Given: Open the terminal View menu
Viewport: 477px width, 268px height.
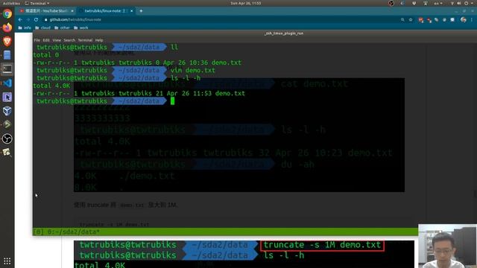Looking at the screenshot, I should tap(57, 40).
